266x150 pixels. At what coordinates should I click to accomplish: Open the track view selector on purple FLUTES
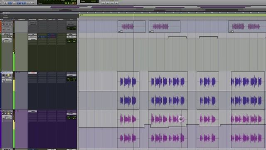(7, 116)
